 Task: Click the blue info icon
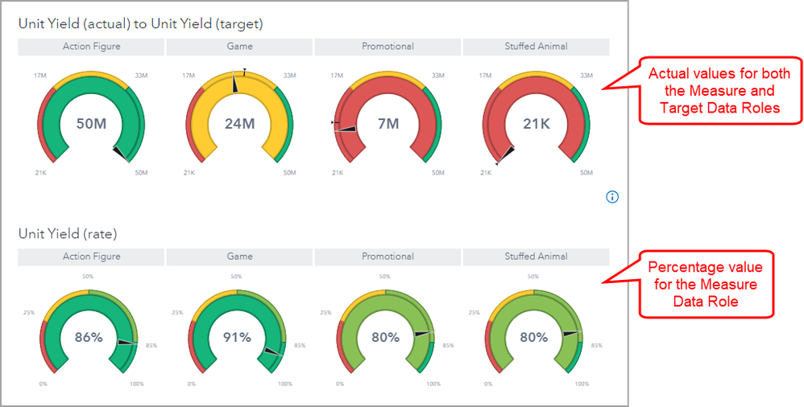point(612,196)
